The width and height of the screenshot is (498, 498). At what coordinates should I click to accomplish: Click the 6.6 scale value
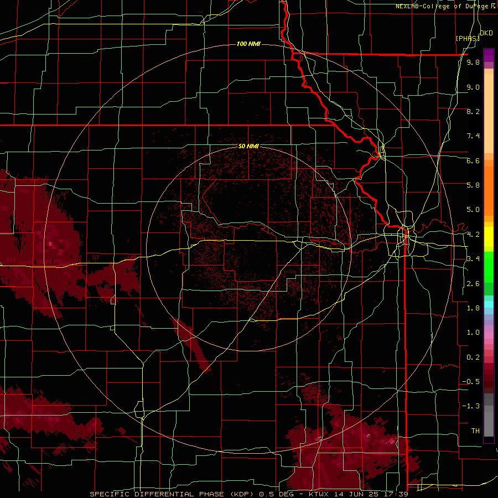click(473, 160)
